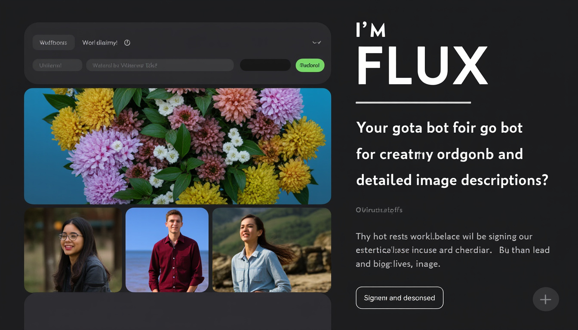This screenshot has width=578, height=330.
Task: Click the clock icon beside Worl diaimy!
Action: 127,43
